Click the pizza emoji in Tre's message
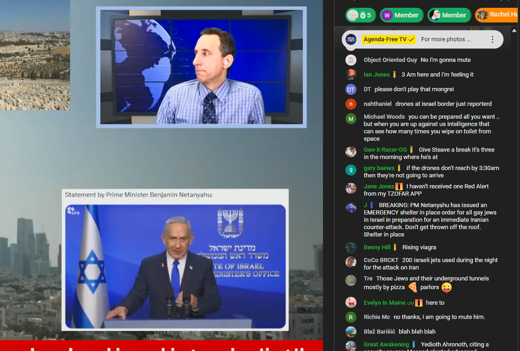Screen dimensions: 520x351 [412, 287]
